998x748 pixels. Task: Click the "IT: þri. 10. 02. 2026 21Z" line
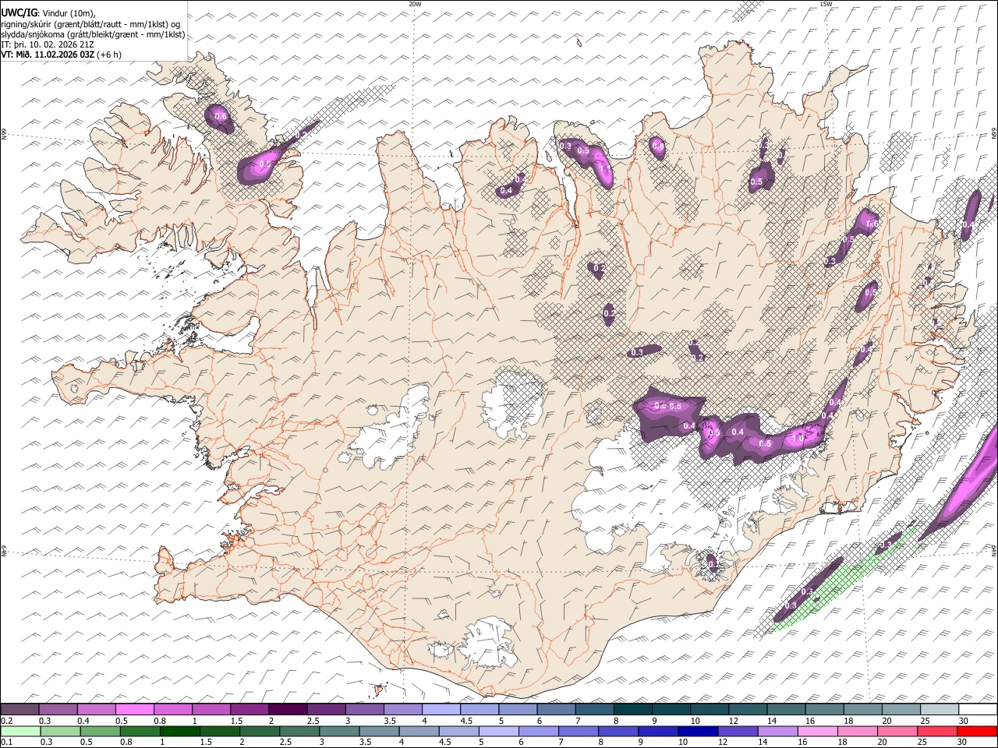pyautogui.click(x=48, y=44)
